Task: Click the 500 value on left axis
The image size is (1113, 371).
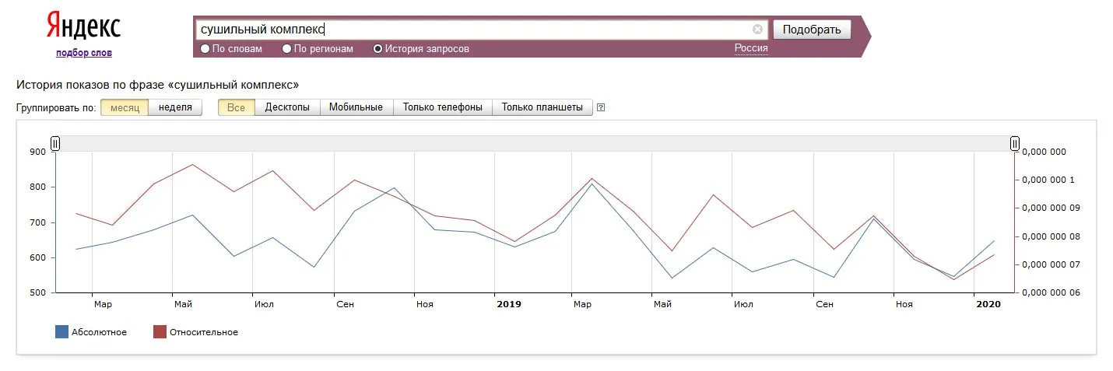Action: click(38, 293)
